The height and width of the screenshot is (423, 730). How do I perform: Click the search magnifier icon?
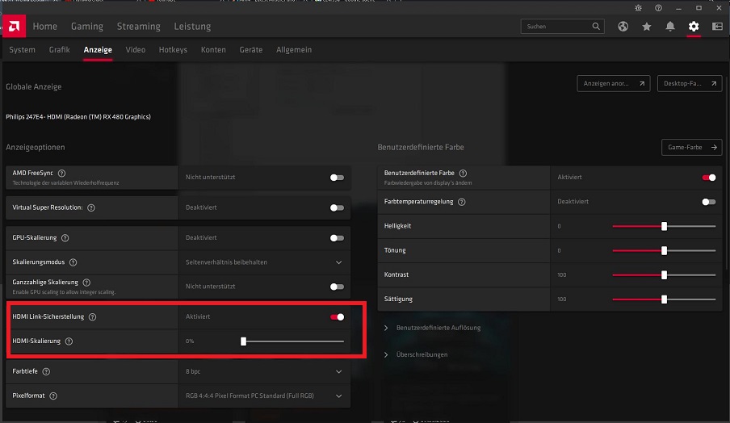(x=596, y=27)
